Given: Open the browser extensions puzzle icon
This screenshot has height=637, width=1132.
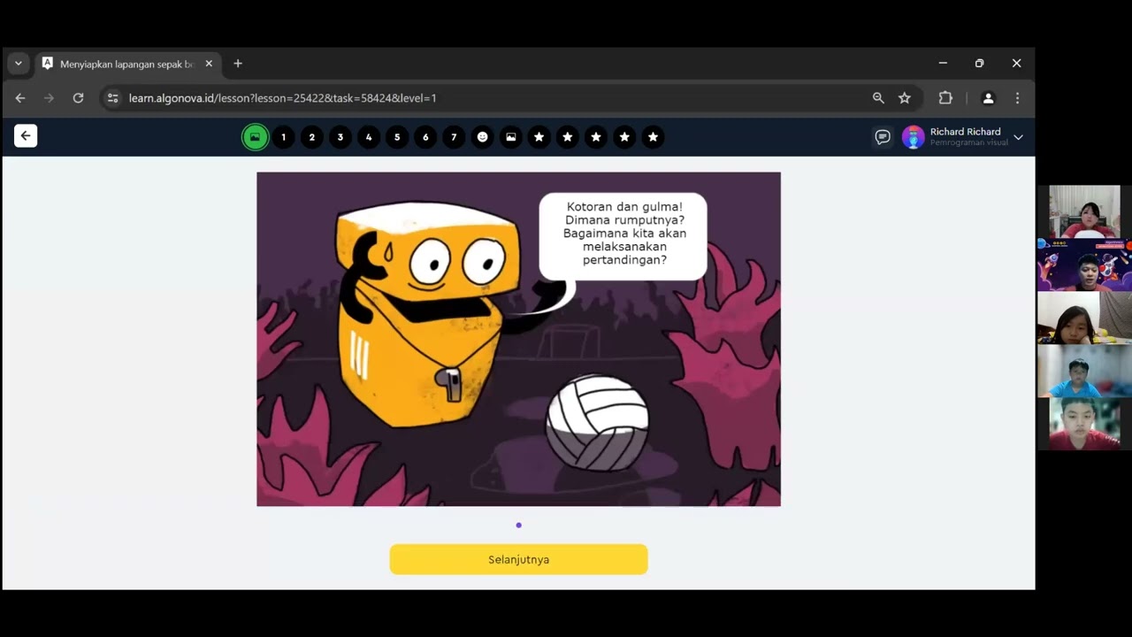Looking at the screenshot, I should coord(945,98).
